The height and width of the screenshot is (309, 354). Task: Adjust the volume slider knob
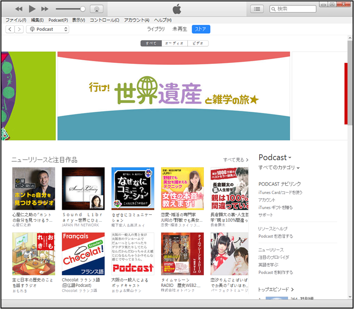click(82, 9)
